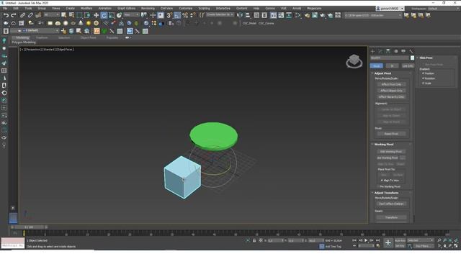Viewport: 461px width, 259px height.
Task: Click Don't Affect Children button
Action: [x=391, y=204]
